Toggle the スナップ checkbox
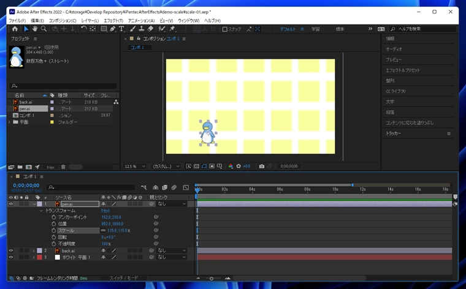 click(x=225, y=29)
